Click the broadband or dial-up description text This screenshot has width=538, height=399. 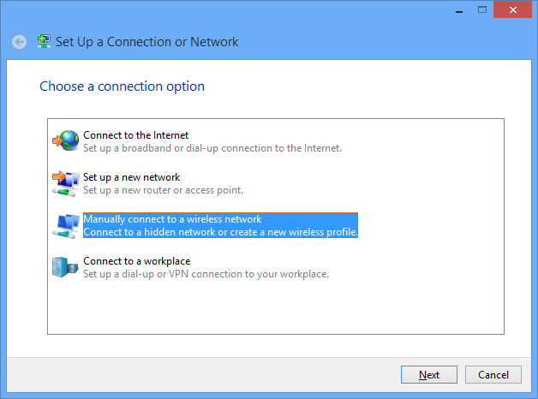[212, 148]
